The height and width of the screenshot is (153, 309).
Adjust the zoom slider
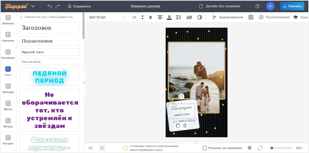[x=281, y=148]
